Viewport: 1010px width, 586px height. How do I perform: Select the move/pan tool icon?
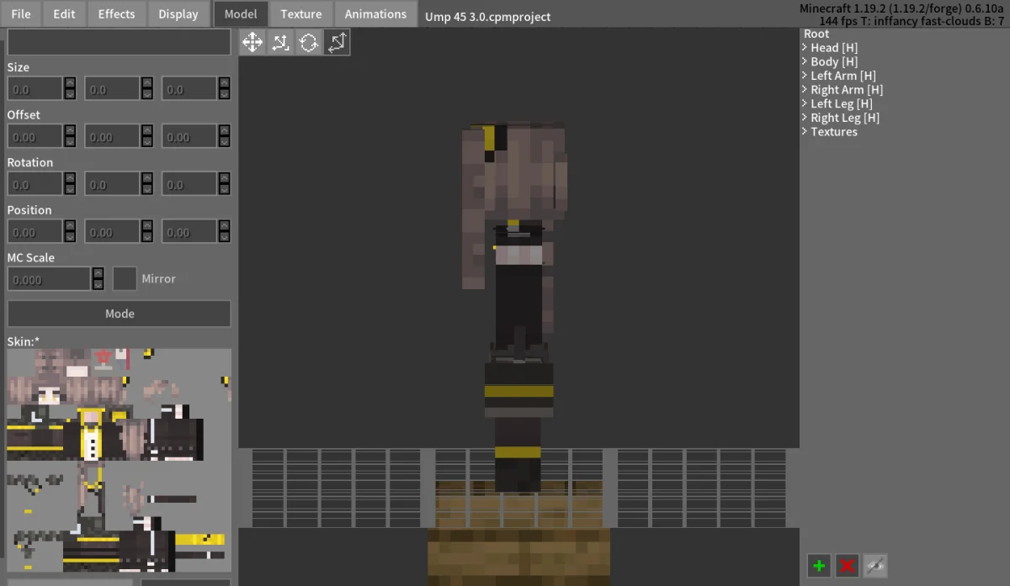[x=252, y=42]
